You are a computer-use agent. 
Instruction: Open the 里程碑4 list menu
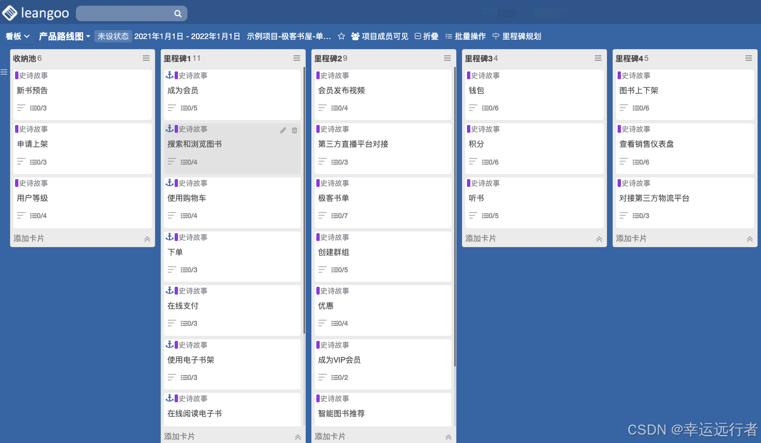pyautogui.click(x=749, y=58)
